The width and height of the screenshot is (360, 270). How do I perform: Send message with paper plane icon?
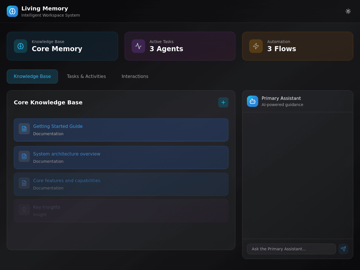pyautogui.click(x=343, y=249)
